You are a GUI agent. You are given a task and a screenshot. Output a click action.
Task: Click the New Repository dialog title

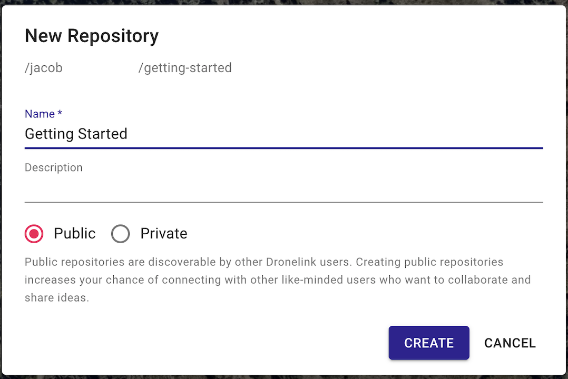[92, 36]
